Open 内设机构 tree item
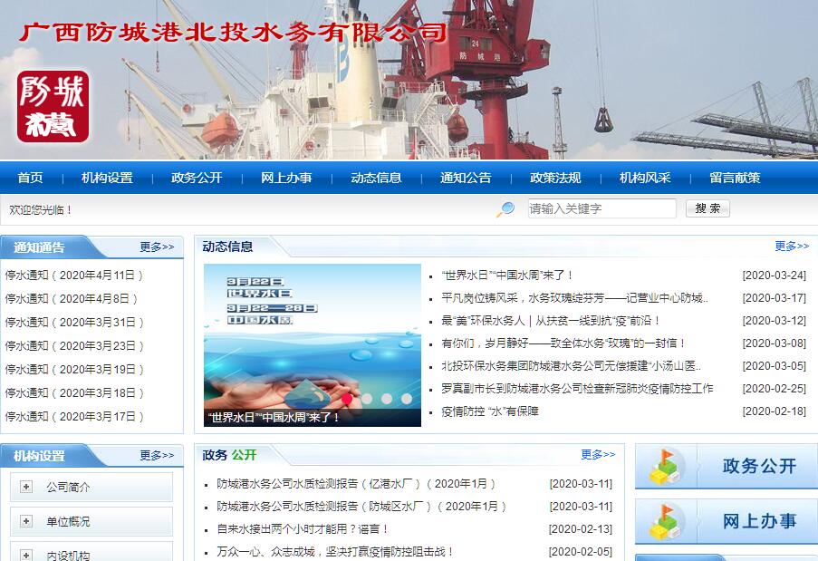The height and width of the screenshot is (561, 818). [68, 556]
